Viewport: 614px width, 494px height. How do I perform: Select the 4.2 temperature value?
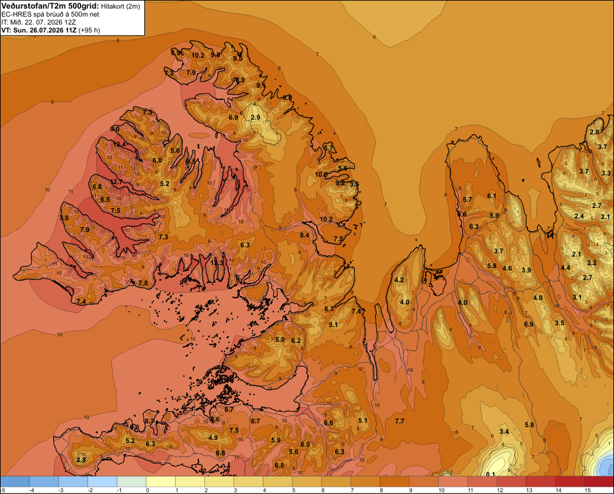click(399, 280)
